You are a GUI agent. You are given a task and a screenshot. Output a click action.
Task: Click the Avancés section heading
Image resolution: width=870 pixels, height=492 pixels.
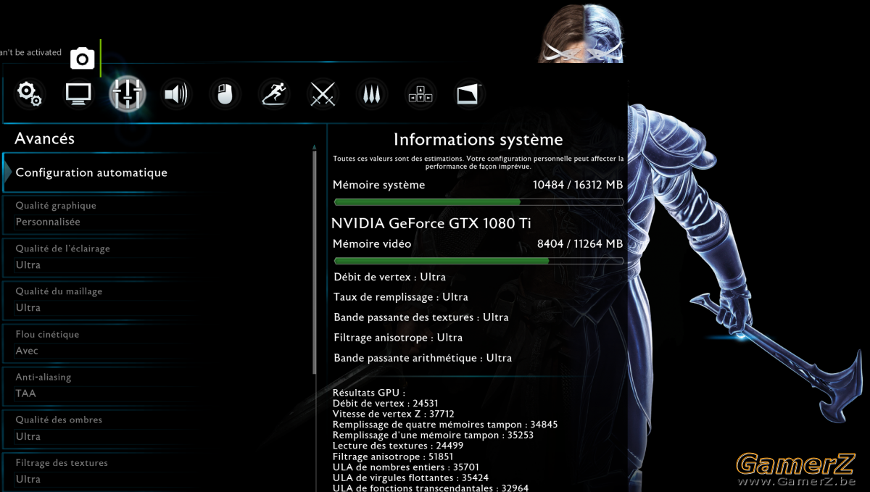tap(45, 138)
